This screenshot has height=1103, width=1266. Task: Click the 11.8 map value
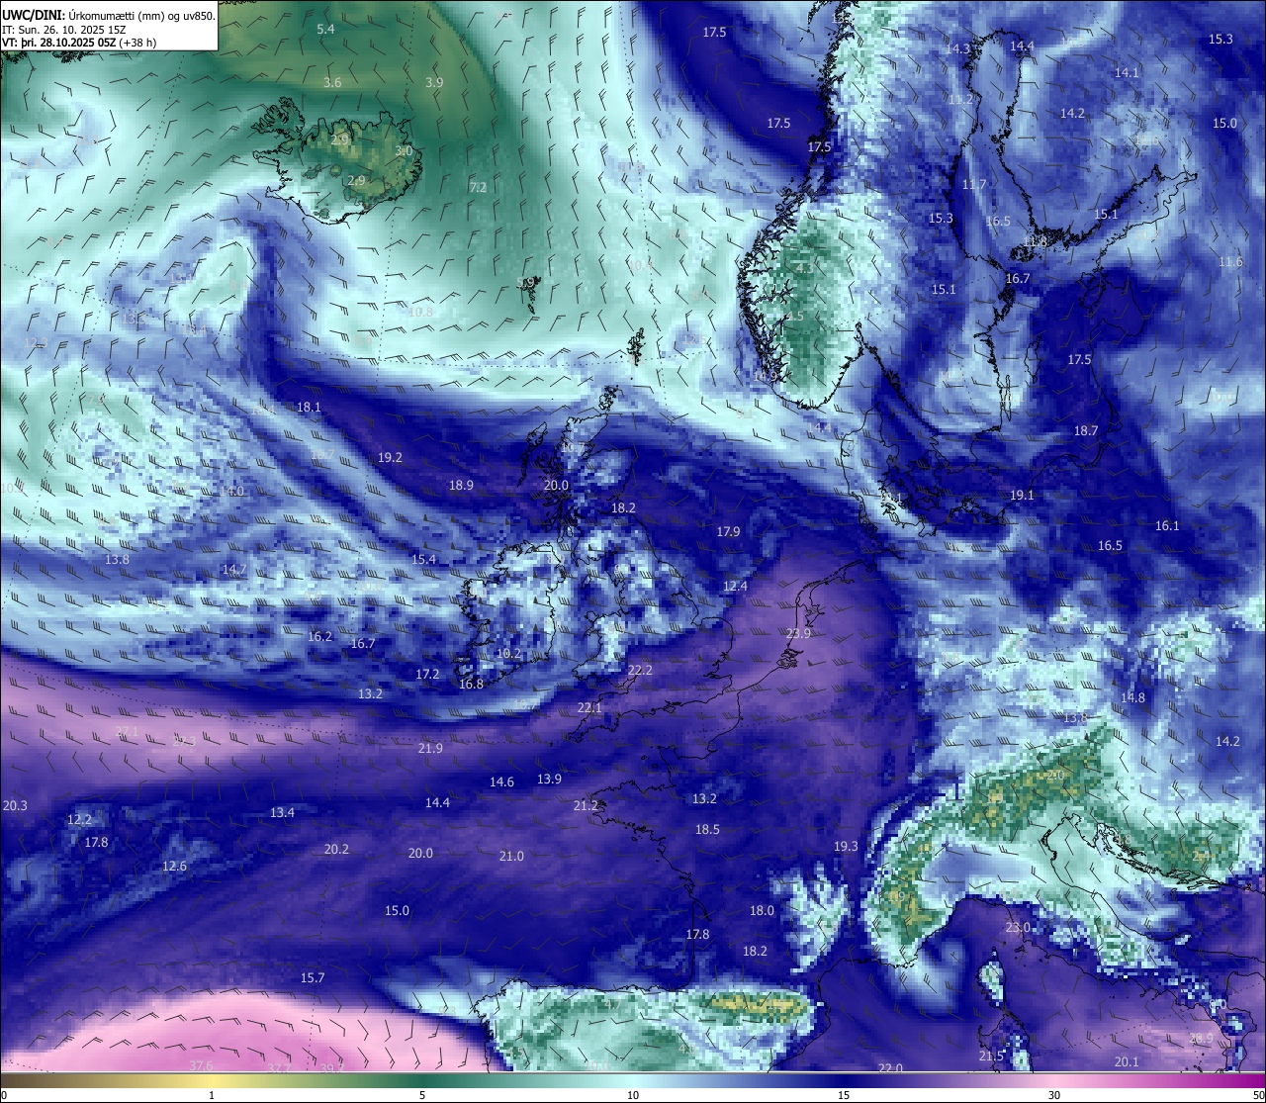tap(1035, 242)
